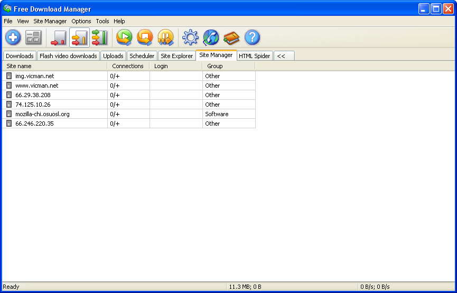The height and width of the screenshot is (293, 457).
Task: Select the 74.125.10.26 site entry
Action: (x=129, y=105)
